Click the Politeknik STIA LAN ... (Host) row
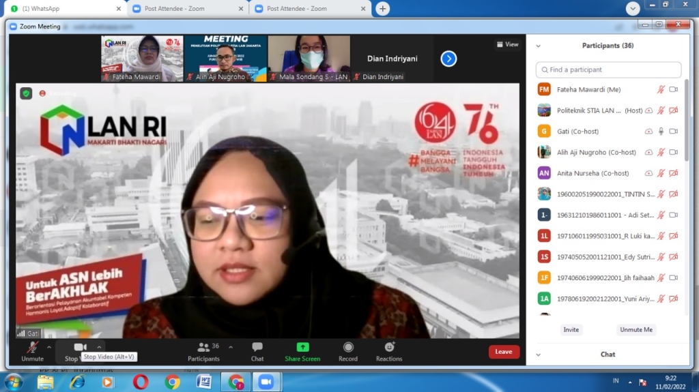This screenshot has height=392, width=699. point(608,110)
